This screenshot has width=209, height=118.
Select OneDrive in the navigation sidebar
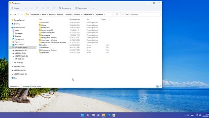pos(16,24)
